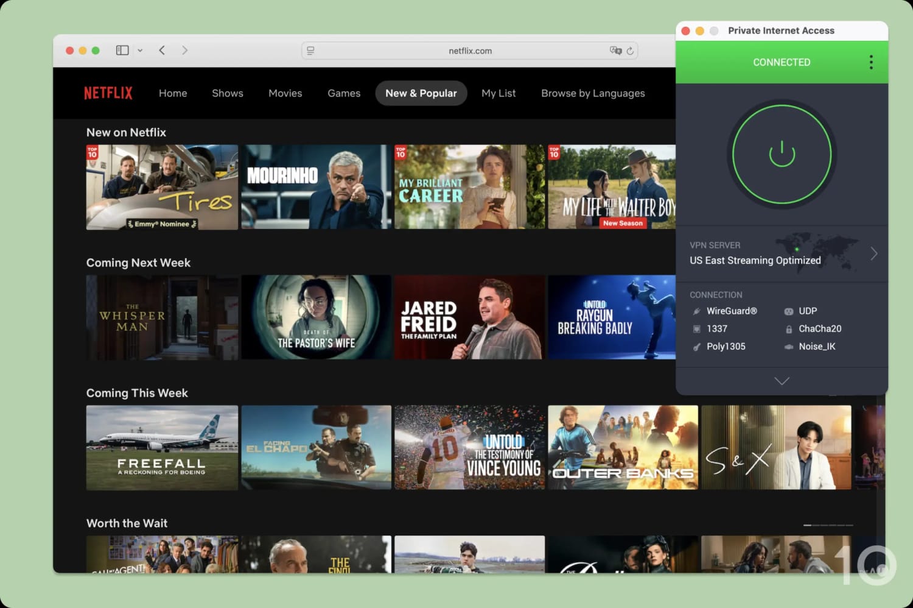This screenshot has height=608, width=913.
Task: Open Untold Testimony of Vince Young
Action: coord(469,448)
